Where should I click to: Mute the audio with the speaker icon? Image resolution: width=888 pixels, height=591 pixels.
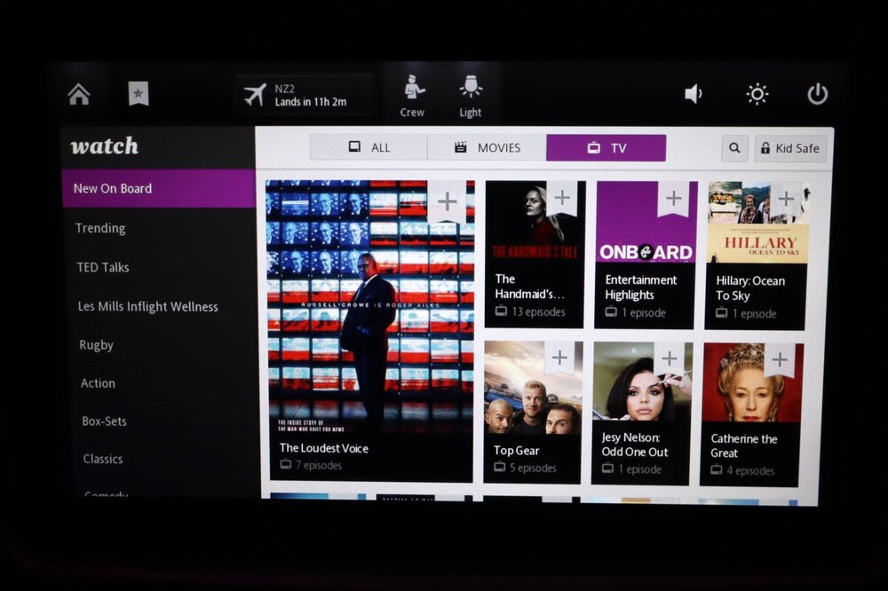coord(694,93)
